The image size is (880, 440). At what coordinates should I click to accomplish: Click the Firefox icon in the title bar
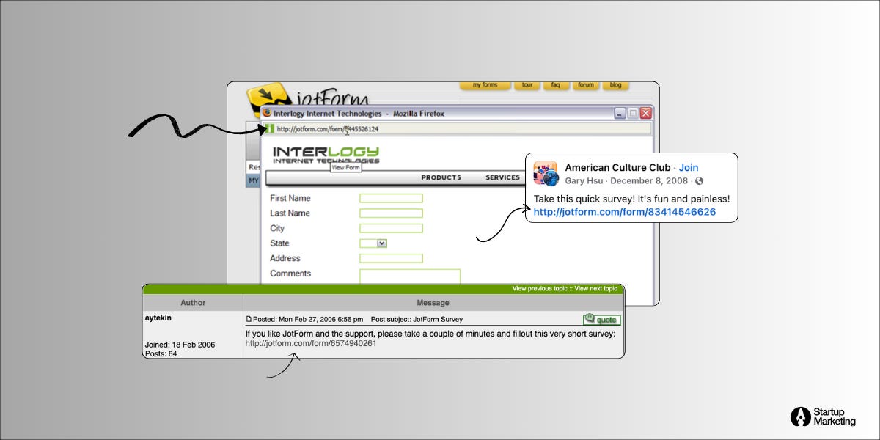[x=267, y=114]
